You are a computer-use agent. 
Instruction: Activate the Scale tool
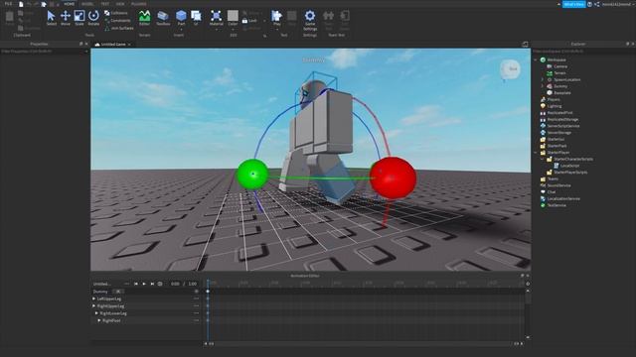click(79, 18)
